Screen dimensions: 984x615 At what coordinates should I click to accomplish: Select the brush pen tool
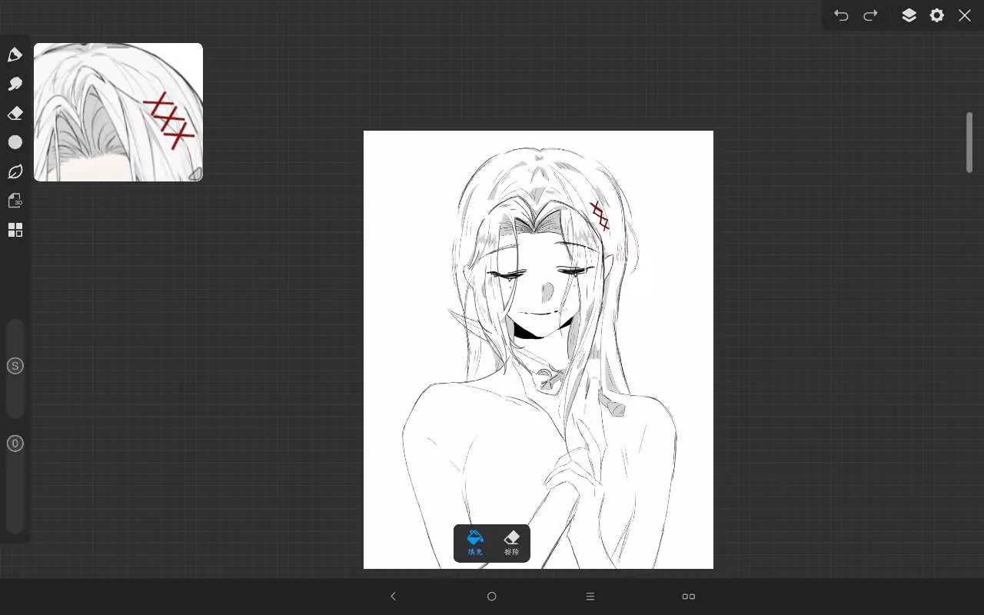(15, 55)
